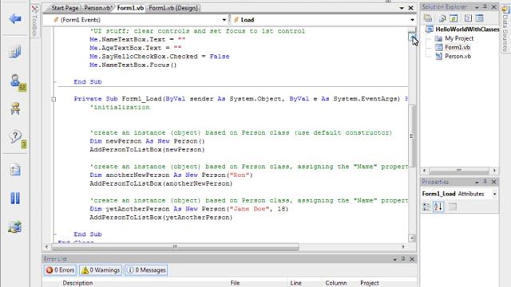Viewport: 511px width, 287px height.
Task: Click Solution Explorer horizontal scroll left arrow
Action: click(424, 170)
